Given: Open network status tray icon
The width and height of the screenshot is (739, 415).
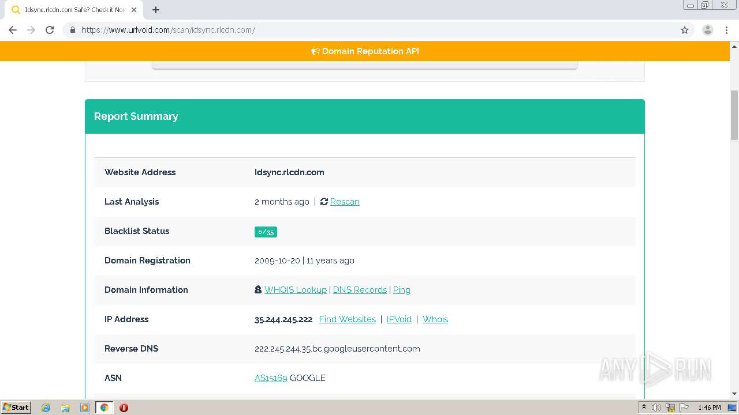Looking at the screenshot, I should click(670, 408).
